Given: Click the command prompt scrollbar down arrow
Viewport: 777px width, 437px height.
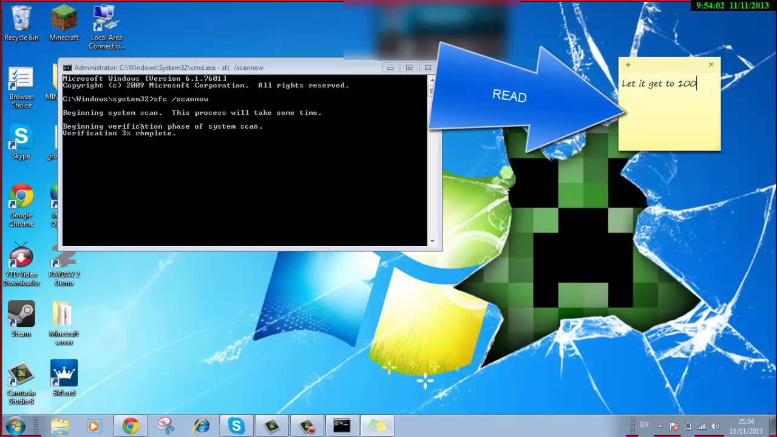Looking at the screenshot, I should 432,241.
